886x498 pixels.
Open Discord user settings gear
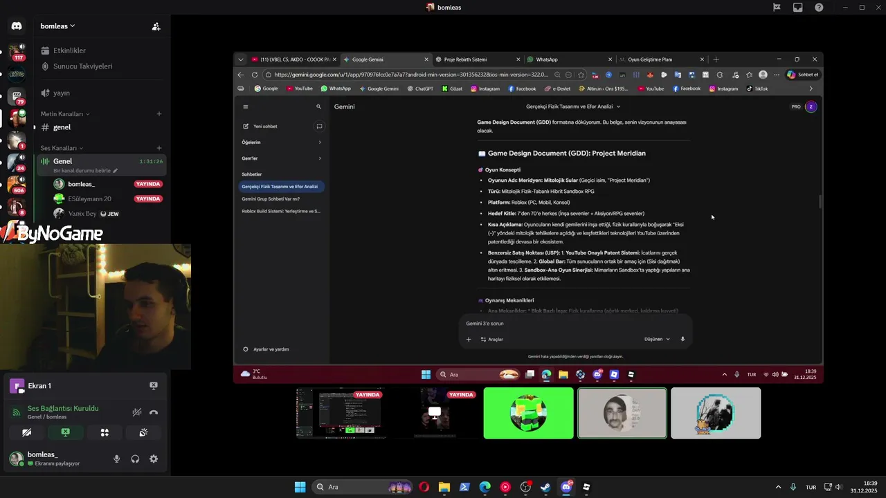[154, 459]
